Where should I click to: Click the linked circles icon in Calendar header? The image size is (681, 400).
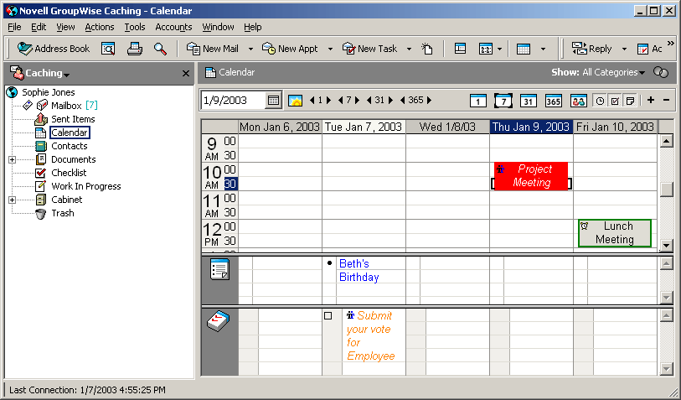click(661, 72)
